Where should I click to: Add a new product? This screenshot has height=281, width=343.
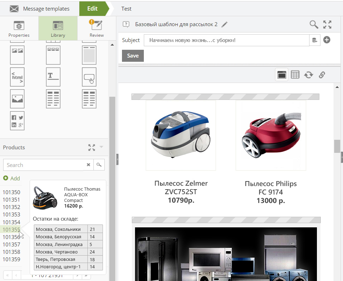click(x=12, y=178)
